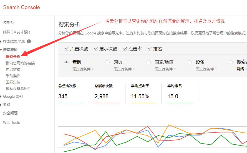Click the Search Console logo title
Viewport: 247px width, 153px height.
21,7
